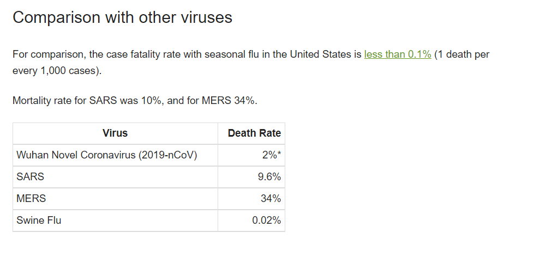Click the Swine Flu row cell
The image size is (540, 257).
116,220
